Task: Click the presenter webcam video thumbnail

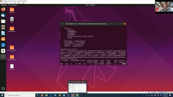Action: 164,7
